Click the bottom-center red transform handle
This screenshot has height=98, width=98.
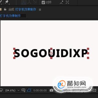click(51, 58)
